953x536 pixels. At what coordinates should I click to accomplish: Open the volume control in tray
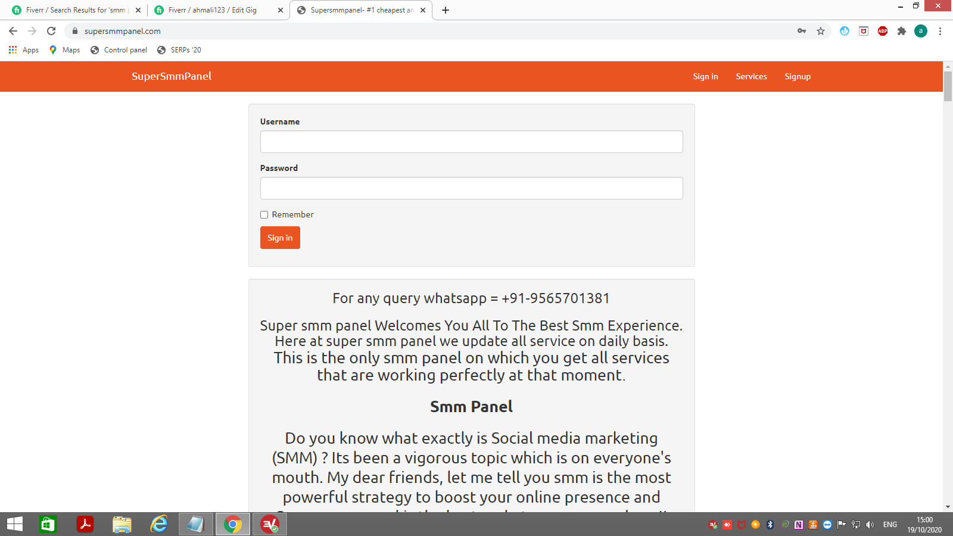(x=870, y=525)
